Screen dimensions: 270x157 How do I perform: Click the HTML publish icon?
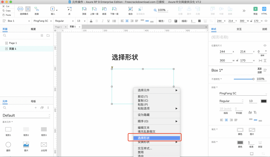(x=264, y=9)
